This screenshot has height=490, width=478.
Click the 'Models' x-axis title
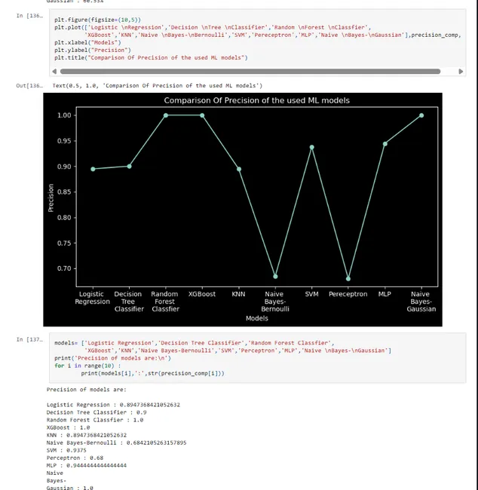click(x=256, y=318)
